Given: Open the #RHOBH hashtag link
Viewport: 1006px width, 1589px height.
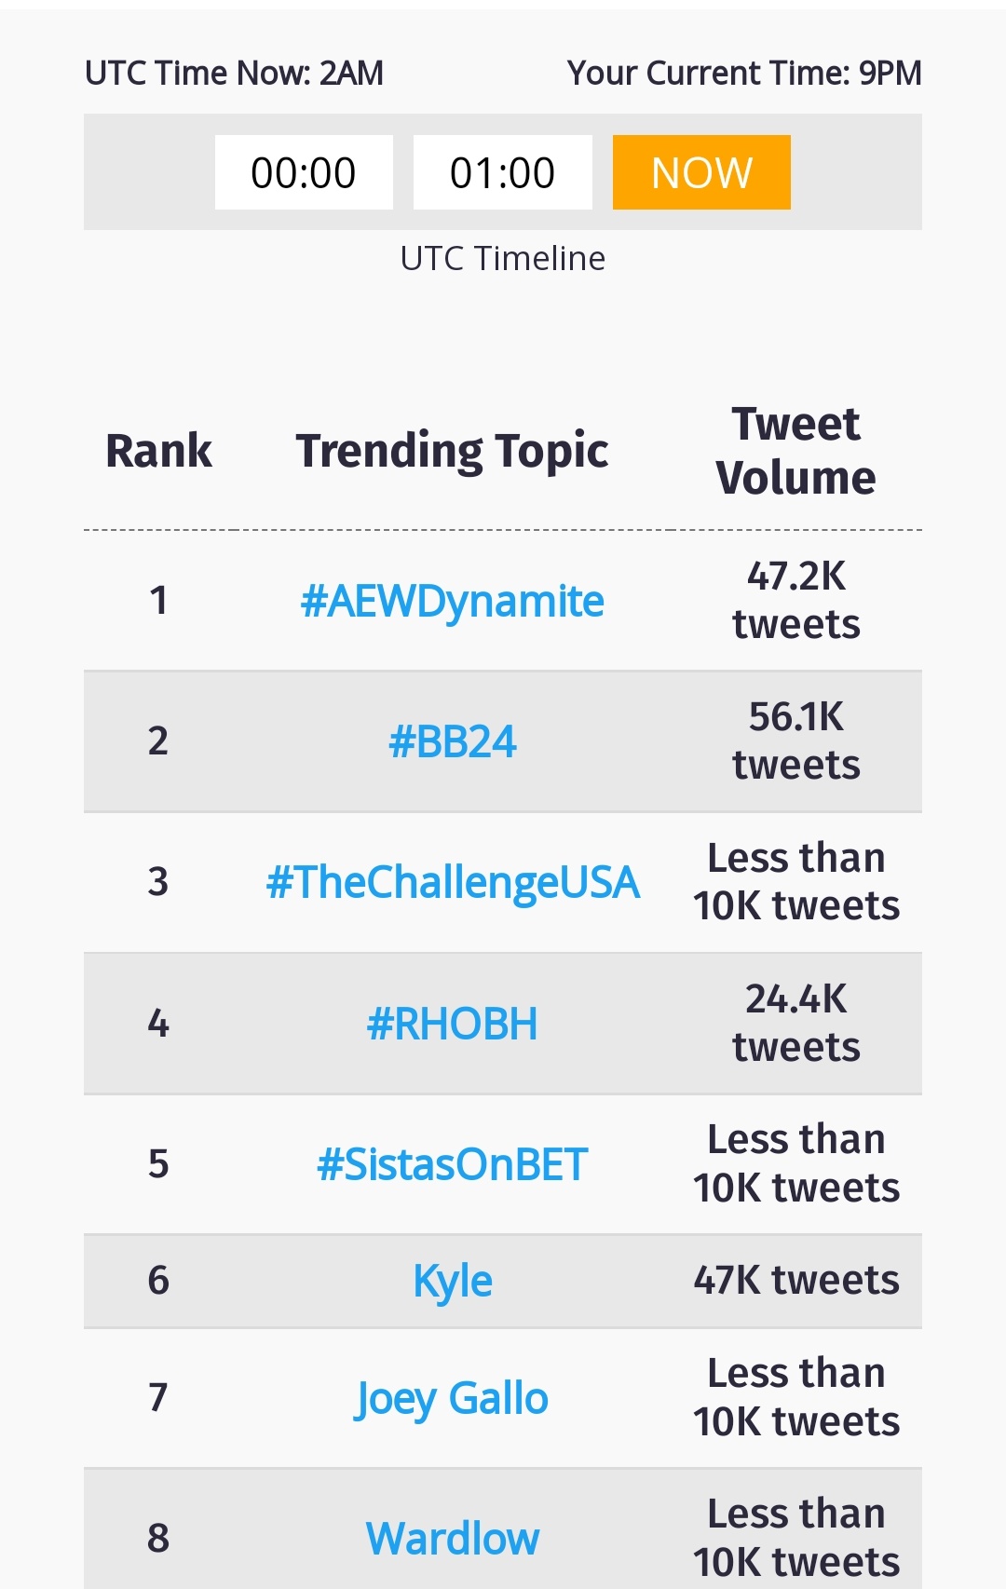Looking at the screenshot, I should point(453,1024).
